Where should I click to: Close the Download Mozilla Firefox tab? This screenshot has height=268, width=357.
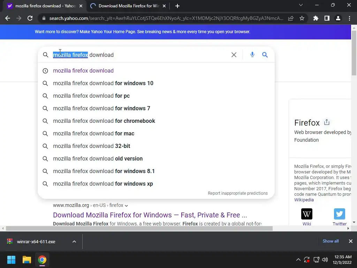(x=164, y=6)
